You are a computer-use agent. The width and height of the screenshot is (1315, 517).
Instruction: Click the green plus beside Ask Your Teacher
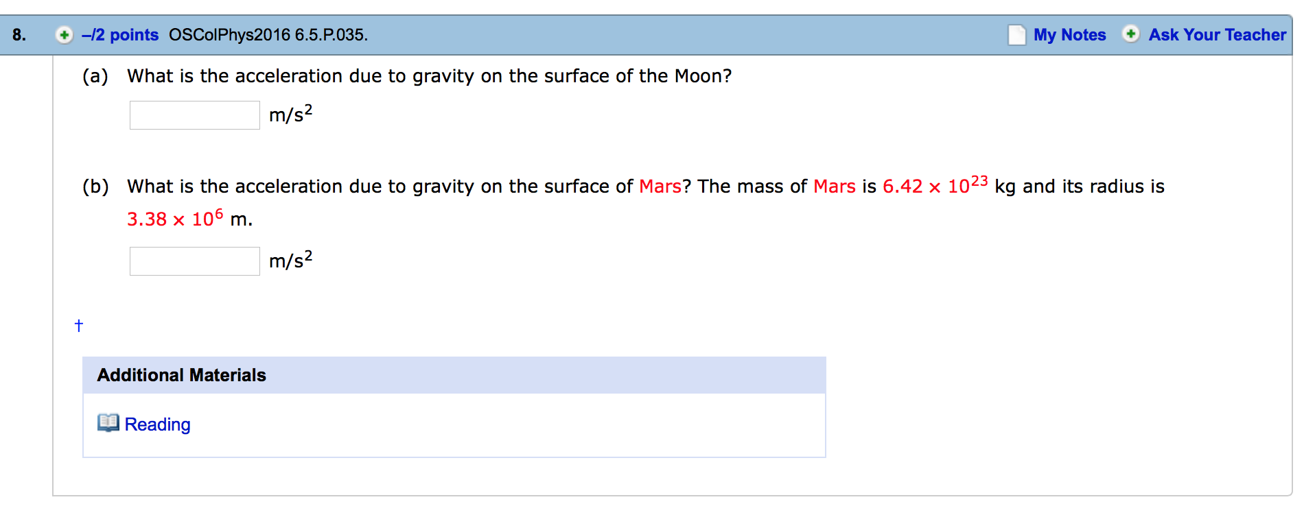tap(1130, 34)
